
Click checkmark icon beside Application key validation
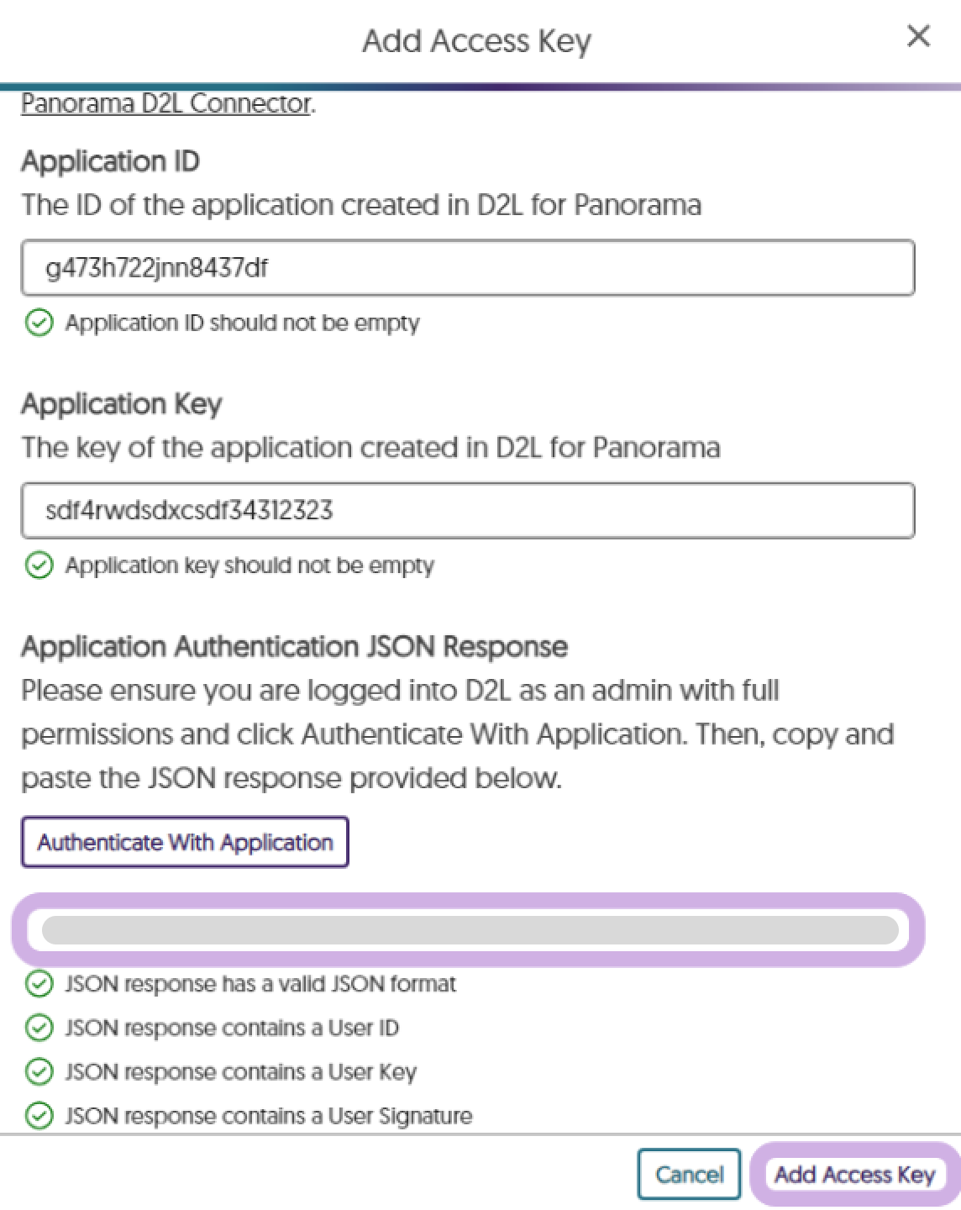point(39,566)
